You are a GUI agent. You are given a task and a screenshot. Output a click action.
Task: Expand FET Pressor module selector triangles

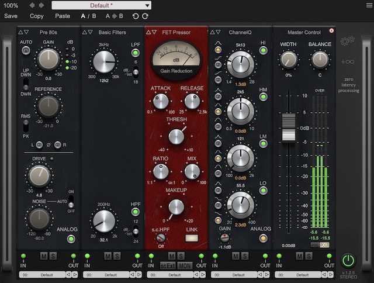click(150, 32)
